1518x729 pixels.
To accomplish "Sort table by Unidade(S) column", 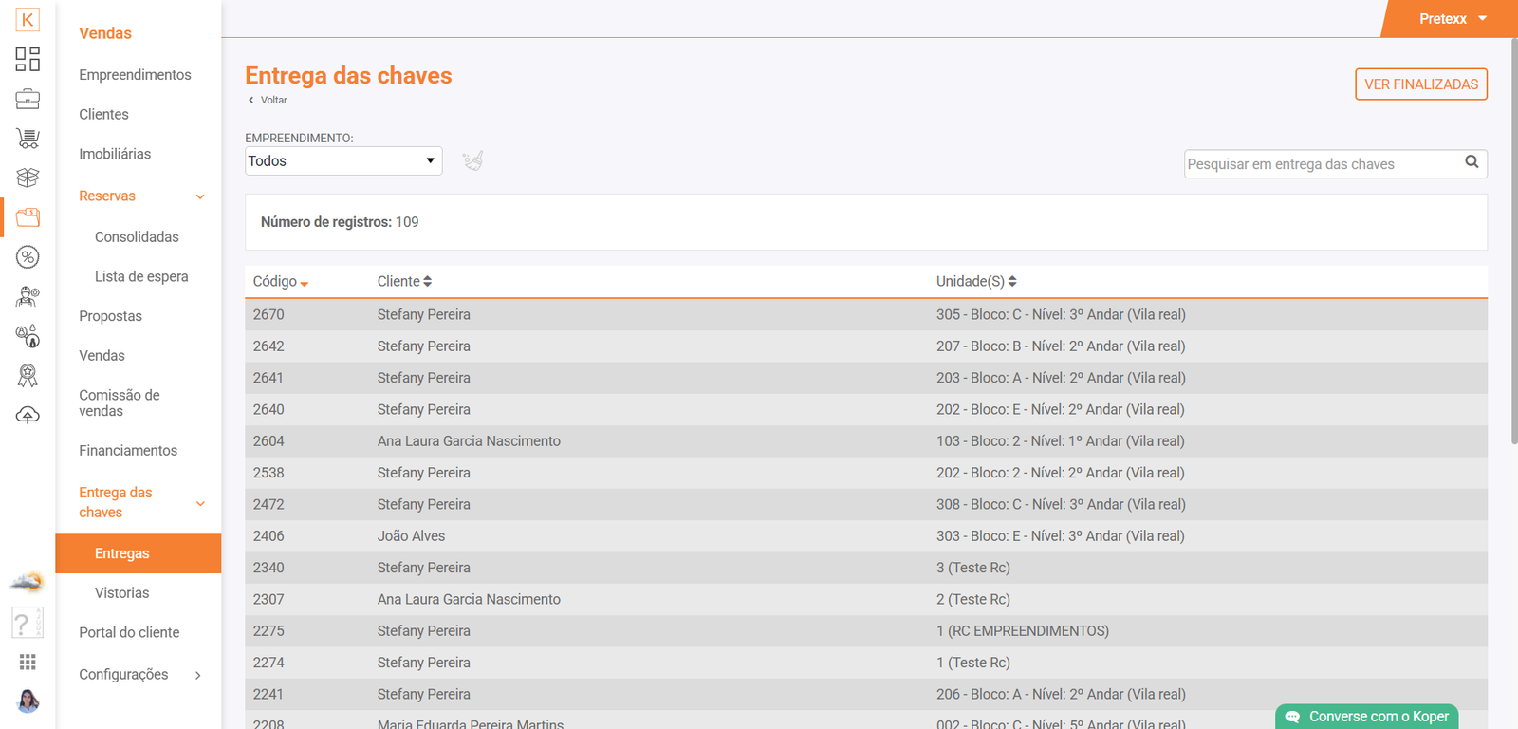I will [x=975, y=282].
